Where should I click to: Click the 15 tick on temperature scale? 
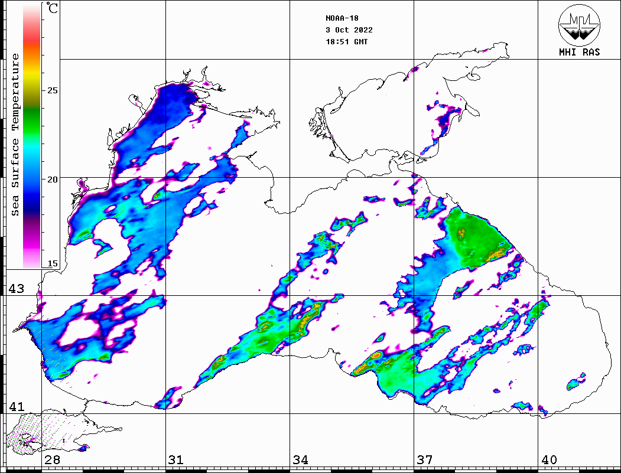[52, 263]
